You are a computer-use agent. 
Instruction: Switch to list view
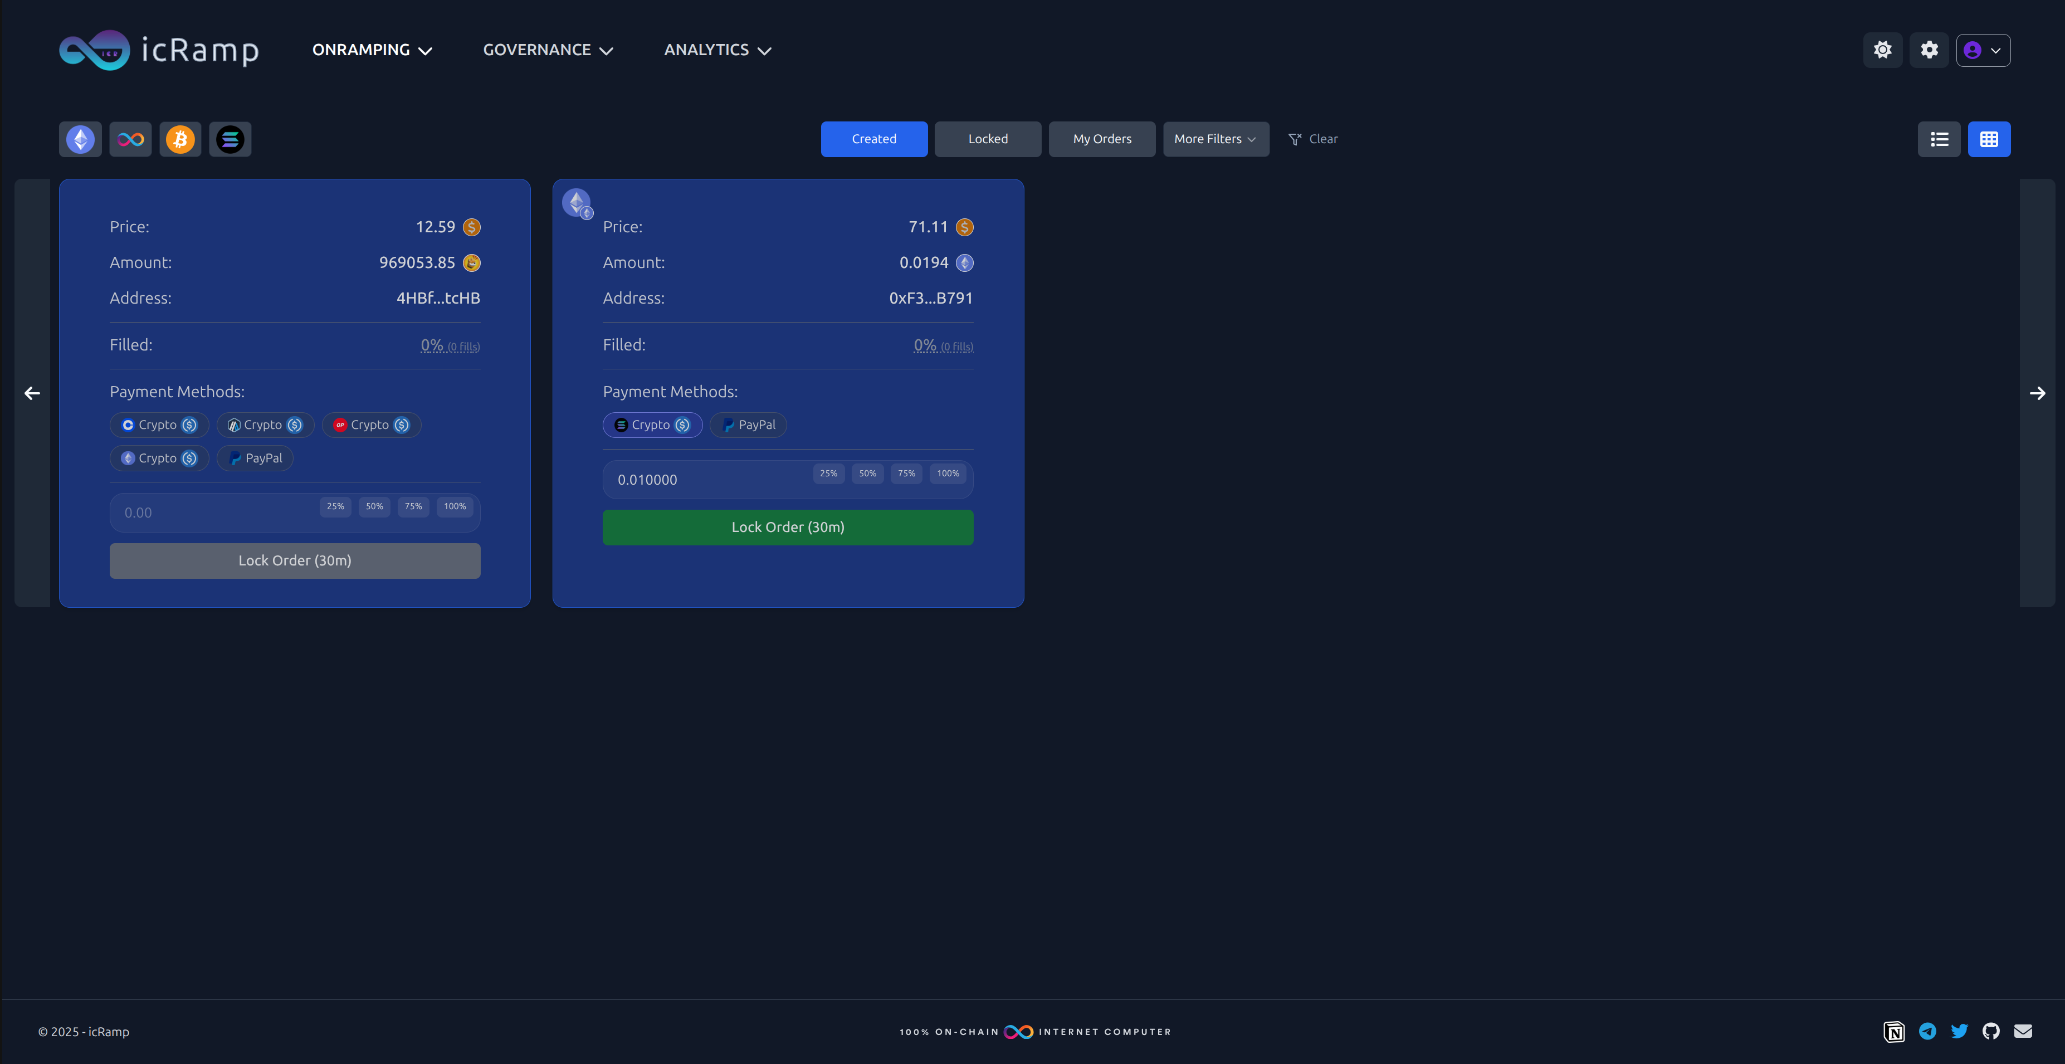click(1939, 139)
